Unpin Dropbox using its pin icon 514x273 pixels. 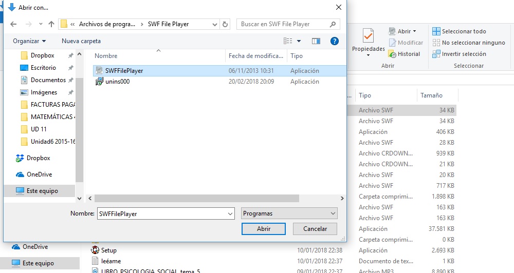(70, 55)
